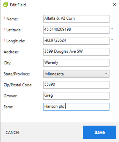Click the chevron arrow on the state combo box
This screenshot has width=119, height=142.
click(106, 74)
